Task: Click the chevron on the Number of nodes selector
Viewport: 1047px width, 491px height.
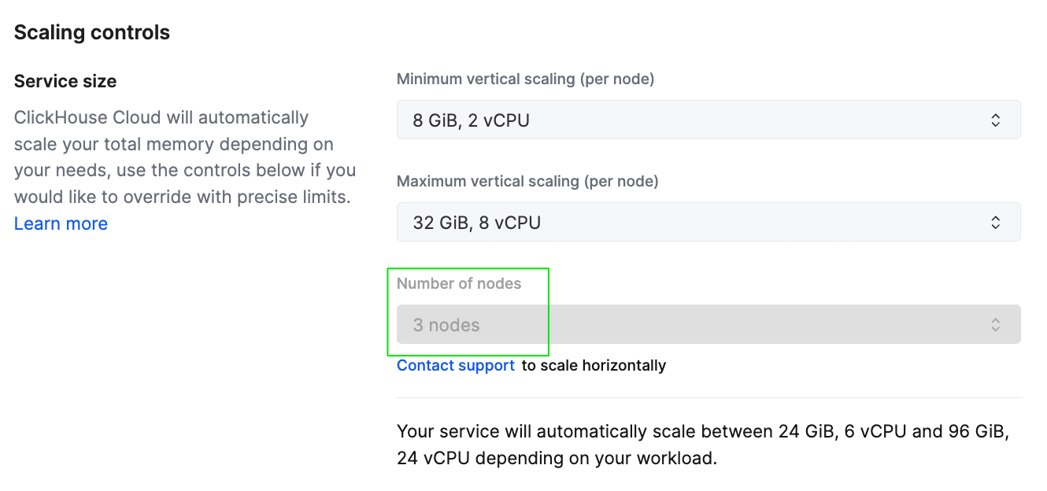Action: coord(995,324)
